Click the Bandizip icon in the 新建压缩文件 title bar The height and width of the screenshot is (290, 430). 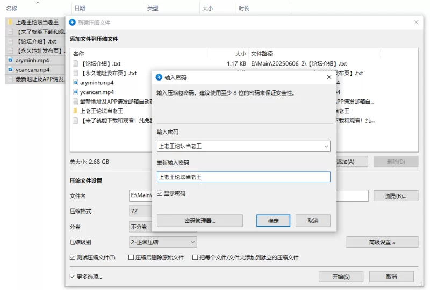tap(72, 23)
